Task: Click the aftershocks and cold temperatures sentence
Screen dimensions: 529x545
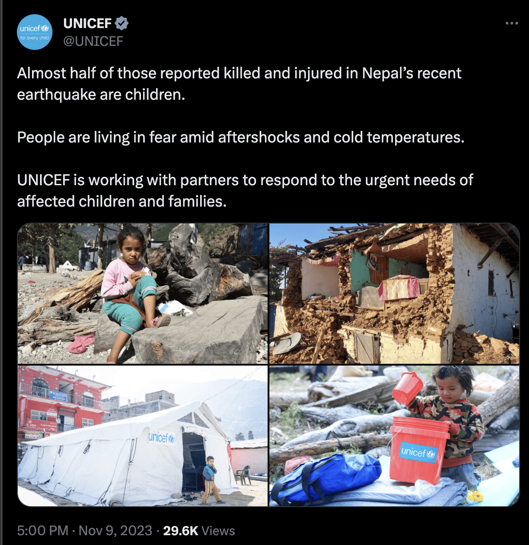Action: click(240, 137)
